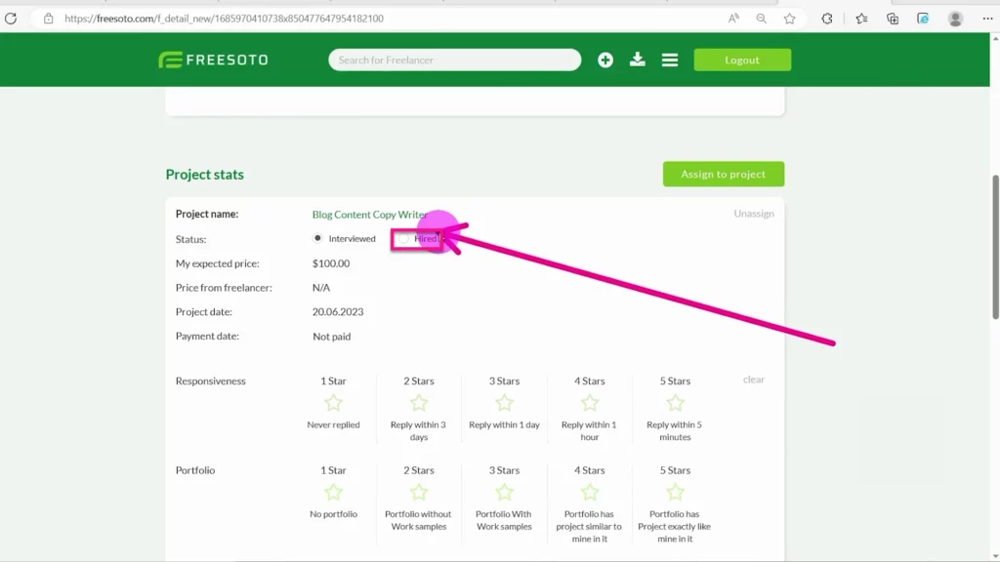Click the Unassign link
The width and height of the screenshot is (1000, 562).
tap(754, 214)
